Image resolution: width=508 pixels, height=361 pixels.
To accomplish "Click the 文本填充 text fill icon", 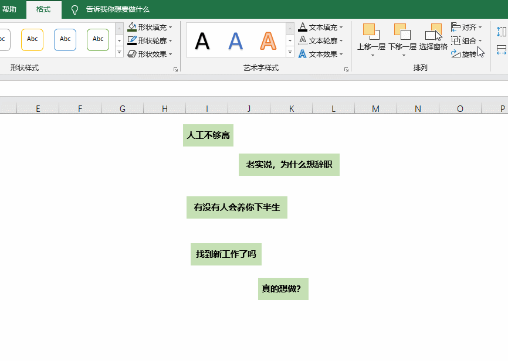I will click(303, 27).
